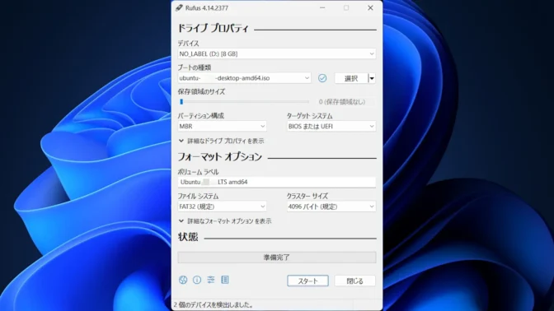Image resolution: width=554 pixels, height=311 pixels.
Task: Close the Rufus window
Action: tap(370, 7)
